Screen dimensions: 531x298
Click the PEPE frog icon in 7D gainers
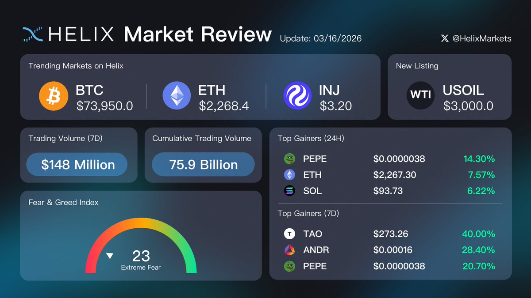pyautogui.click(x=289, y=266)
